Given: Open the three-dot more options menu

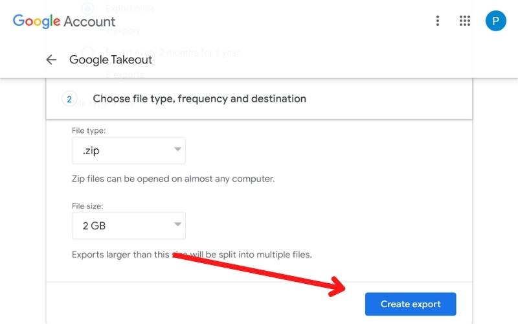Looking at the screenshot, I should click(x=438, y=21).
